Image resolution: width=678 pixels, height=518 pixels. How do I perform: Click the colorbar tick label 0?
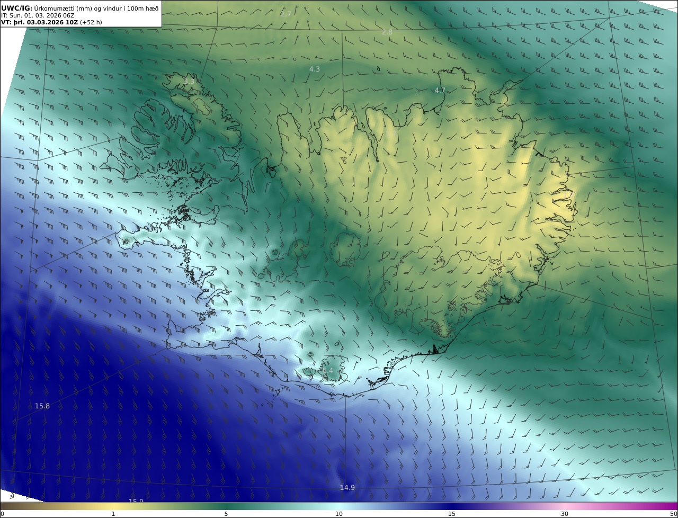coord(2,514)
